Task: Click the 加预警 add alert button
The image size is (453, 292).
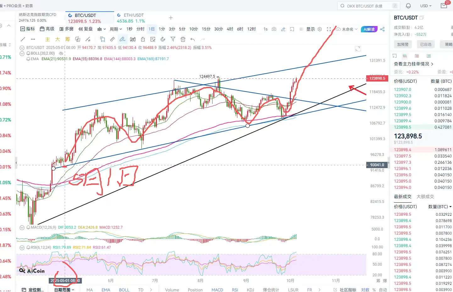Action: pos(403,45)
